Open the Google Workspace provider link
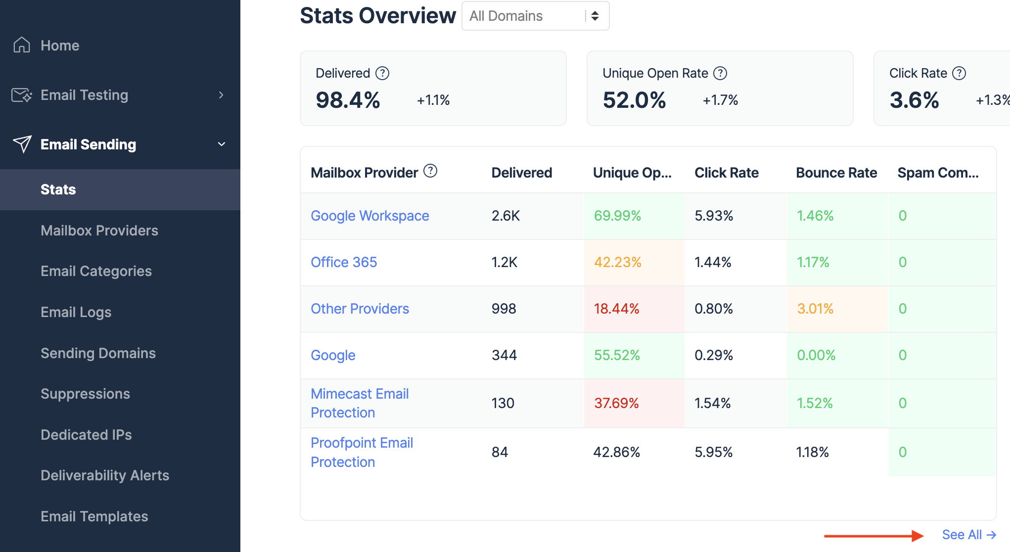This screenshot has height=552, width=1010. click(x=369, y=216)
